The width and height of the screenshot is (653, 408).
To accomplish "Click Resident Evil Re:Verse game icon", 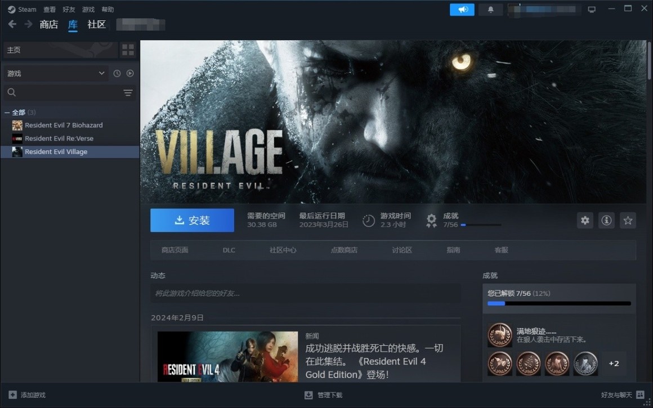I will 17,138.
